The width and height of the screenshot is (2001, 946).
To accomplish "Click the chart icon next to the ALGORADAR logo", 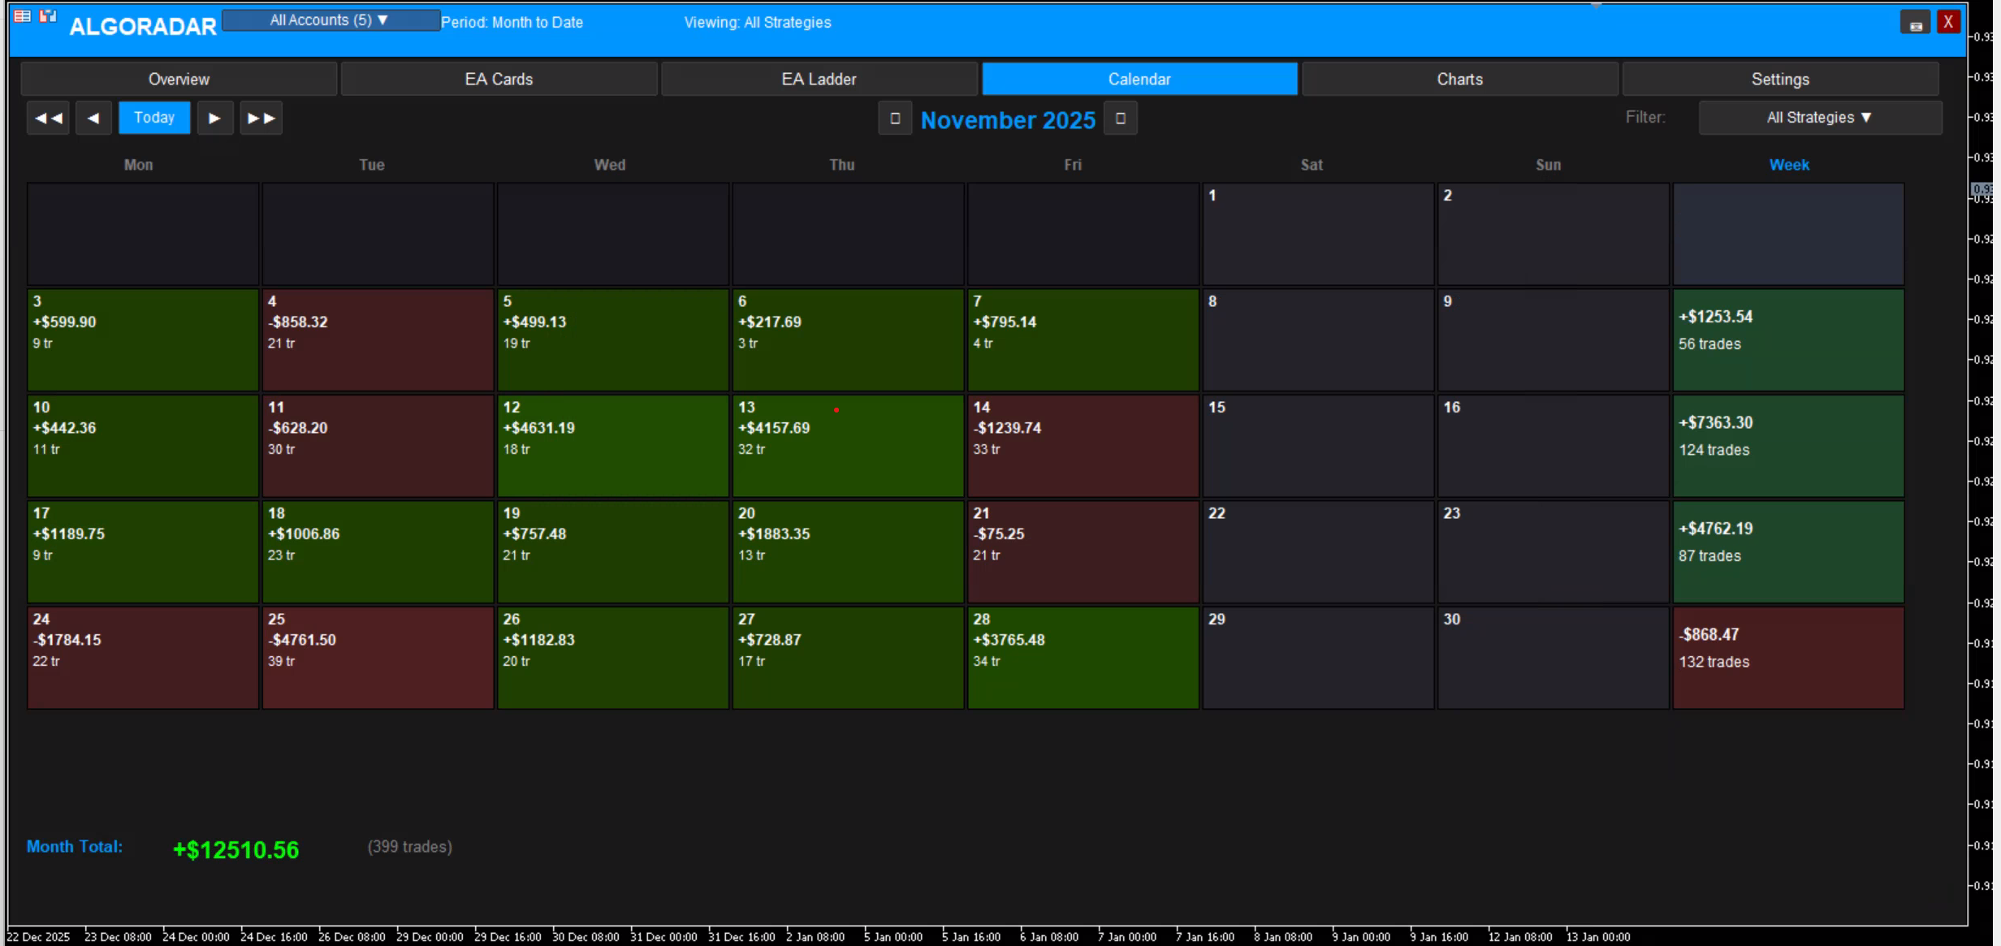I will click(48, 16).
